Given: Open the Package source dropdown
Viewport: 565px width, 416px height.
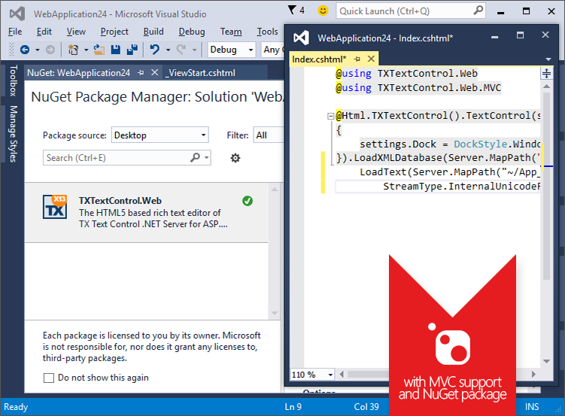Looking at the screenshot, I should (159, 135).
